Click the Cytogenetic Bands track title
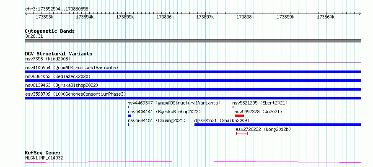 coord(50,31)
